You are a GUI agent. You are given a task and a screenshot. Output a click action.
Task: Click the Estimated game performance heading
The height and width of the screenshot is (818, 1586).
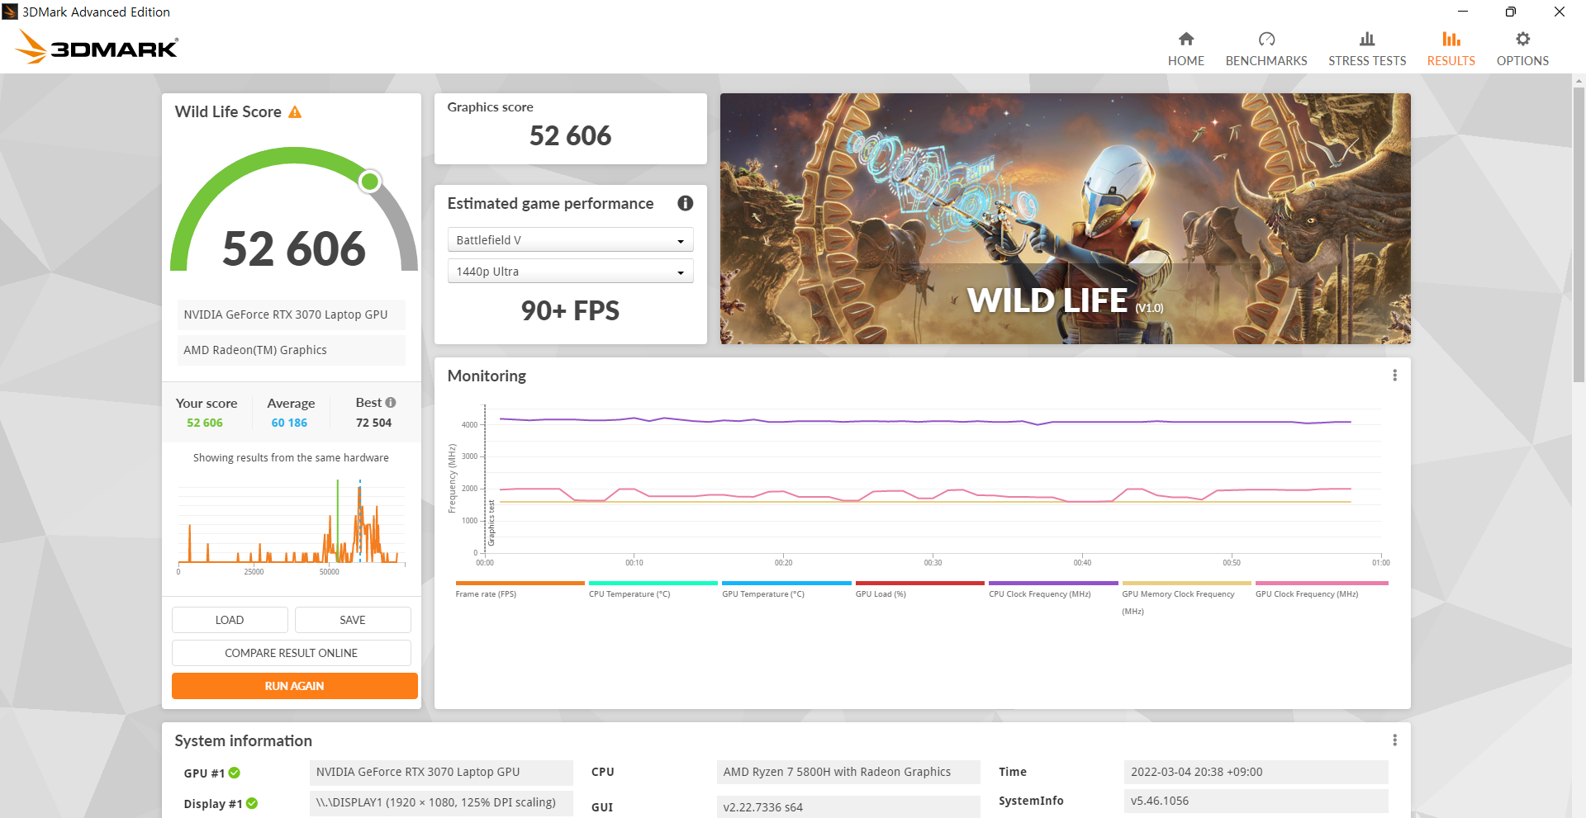tap(550, 204)
